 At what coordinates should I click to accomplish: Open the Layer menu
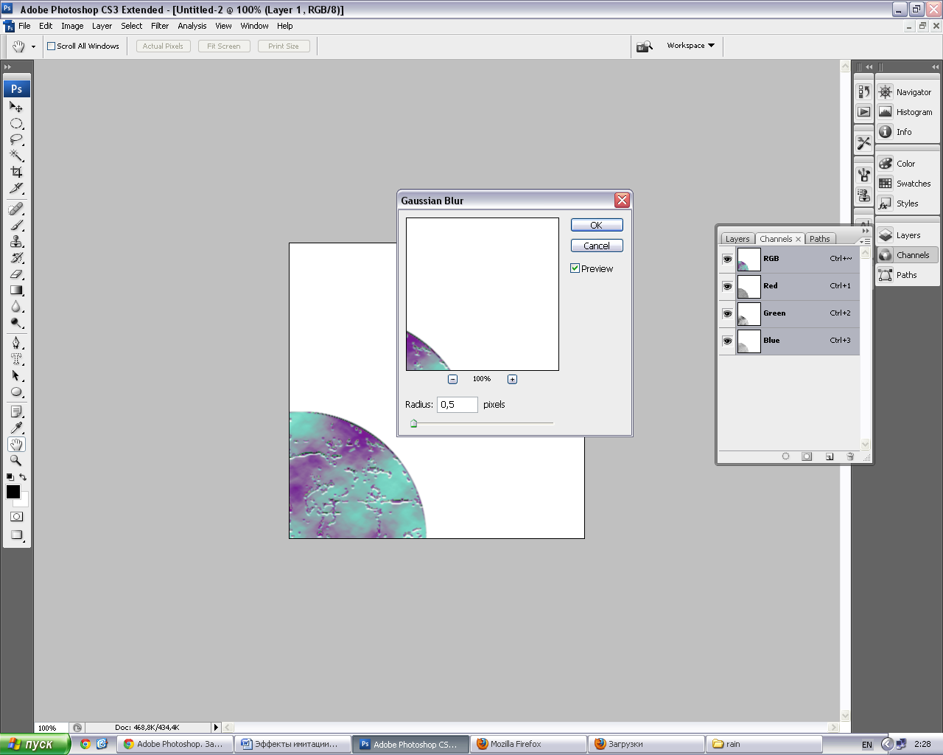click(102, 26)
